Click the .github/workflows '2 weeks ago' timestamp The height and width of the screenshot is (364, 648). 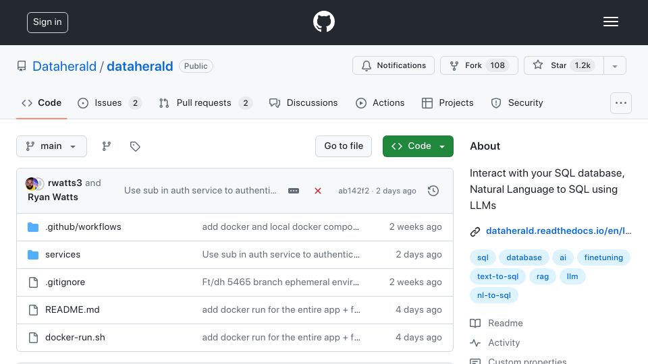click(415, 227)
